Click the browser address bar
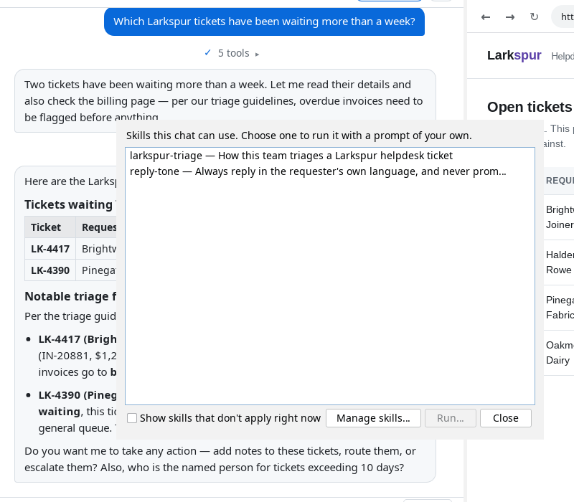The width and height of the screenshot is (574, 502). 563,16
